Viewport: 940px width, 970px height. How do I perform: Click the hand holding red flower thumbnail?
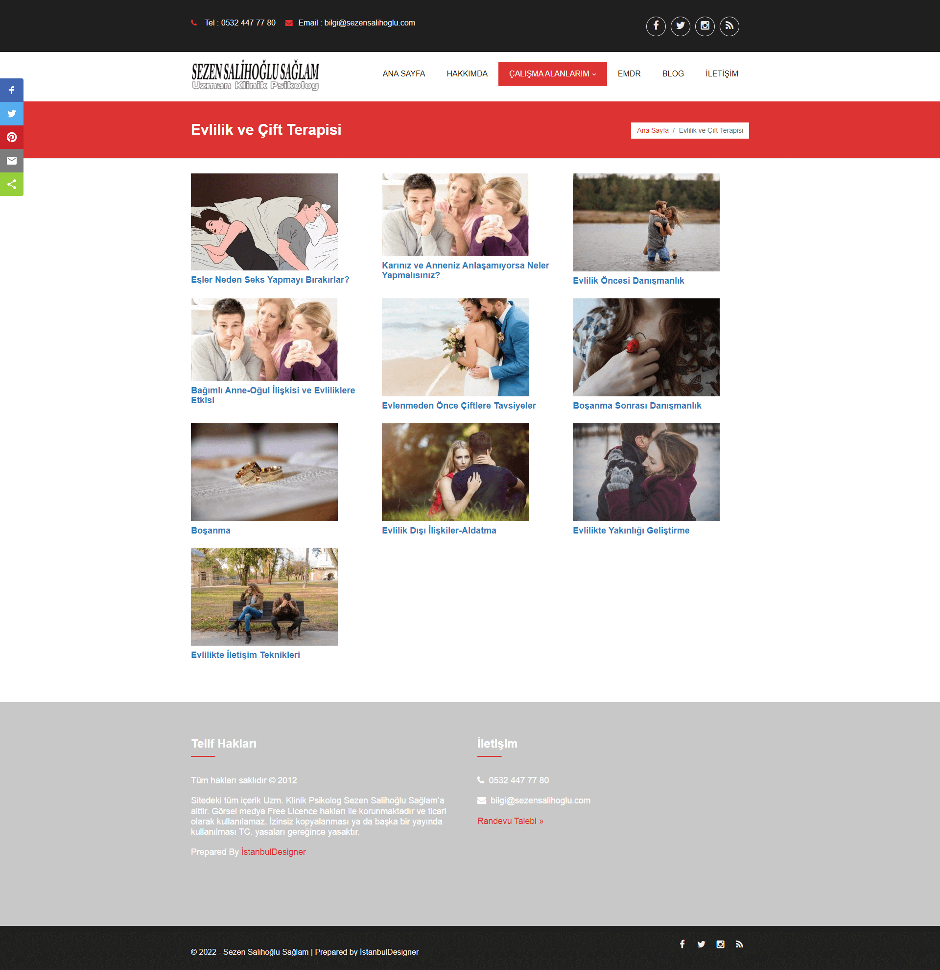(646, 347)
